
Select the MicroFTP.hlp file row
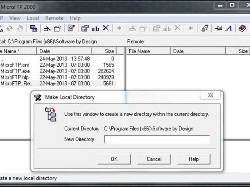(58, 77)
